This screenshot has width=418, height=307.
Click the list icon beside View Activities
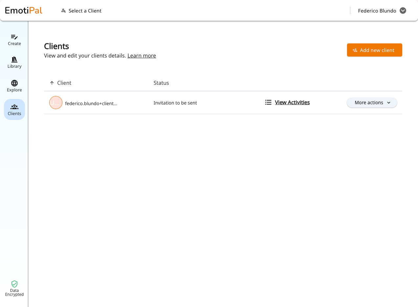click(x=268, y=103)
